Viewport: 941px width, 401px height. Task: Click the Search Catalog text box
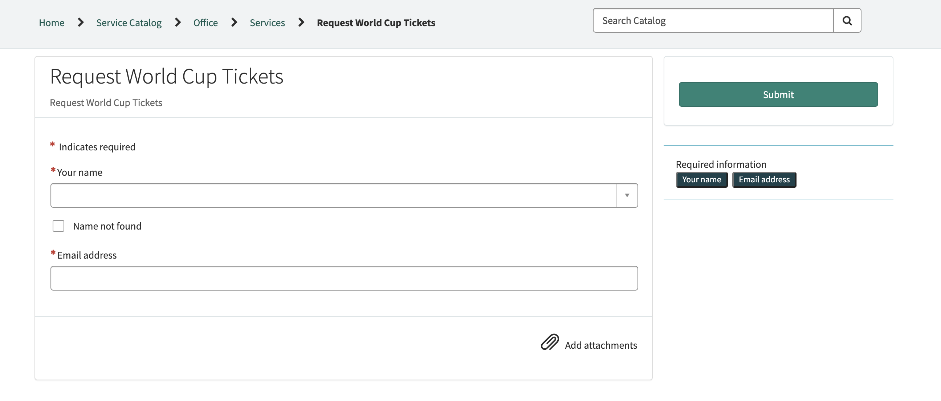(713, 21)
